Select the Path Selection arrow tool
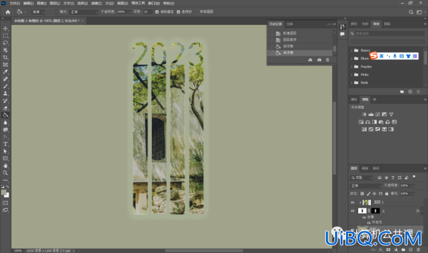Screen dimensions: 428x253 click(x=5, y=151)
